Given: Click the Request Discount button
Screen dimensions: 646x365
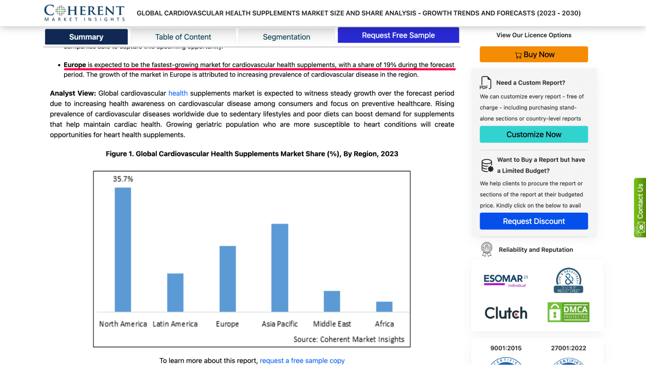Looking at the screenshot, I should click(x=534, y=221).
